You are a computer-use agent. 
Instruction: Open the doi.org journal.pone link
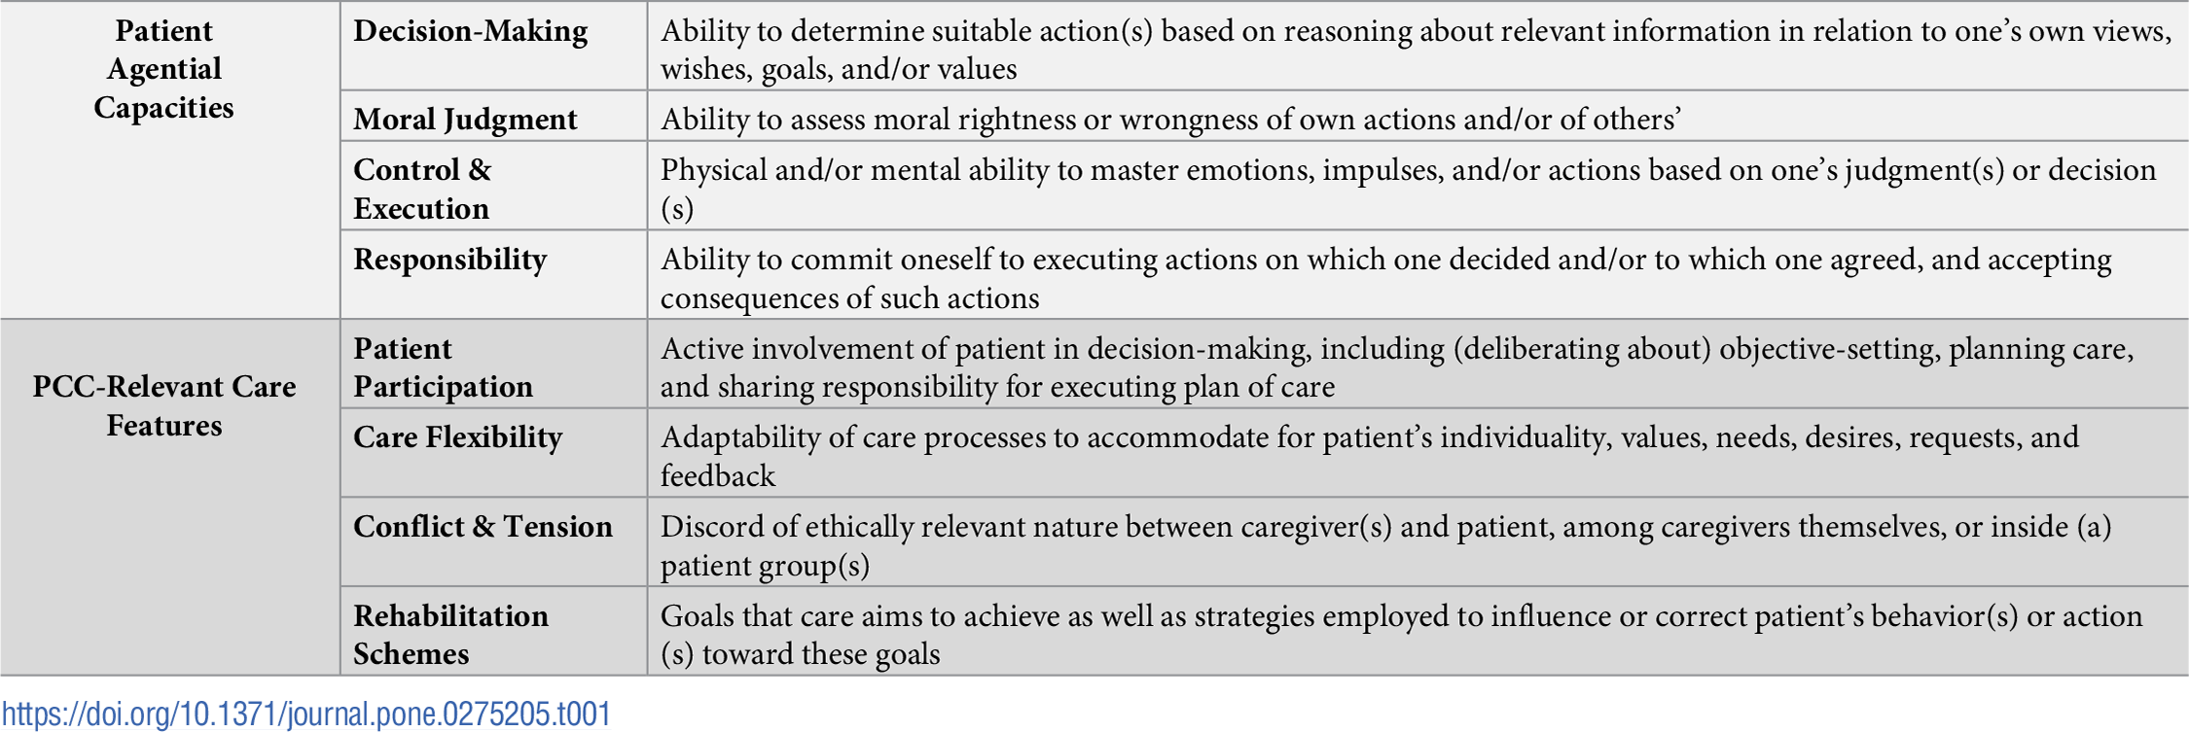[x=306, y=715]
